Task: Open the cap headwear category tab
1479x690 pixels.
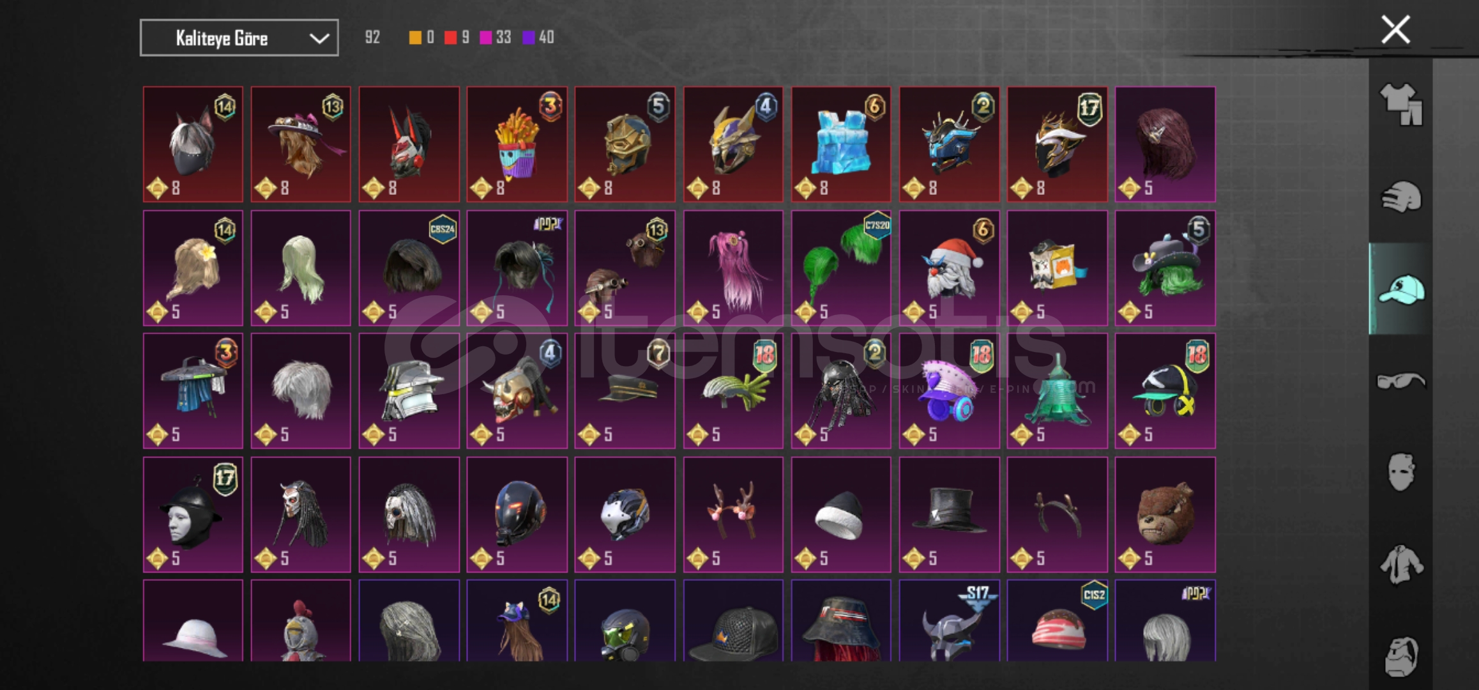Action: pyautogui.click(x=1400, y=289)
